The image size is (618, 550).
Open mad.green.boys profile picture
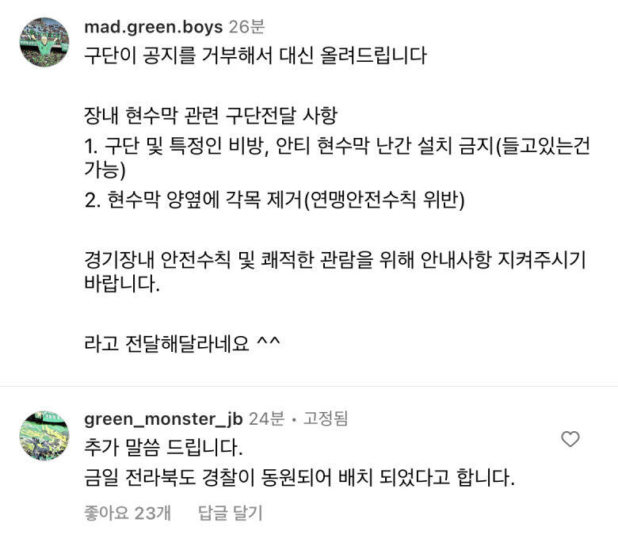tap(44, 42)
